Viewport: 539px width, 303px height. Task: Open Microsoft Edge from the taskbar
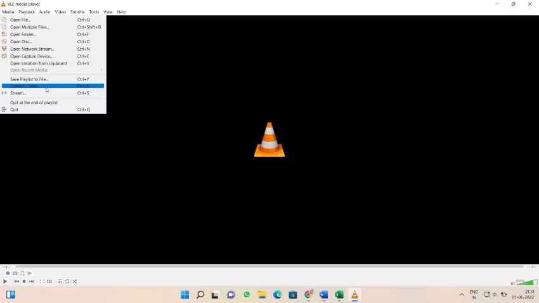(x=278, y=295)
